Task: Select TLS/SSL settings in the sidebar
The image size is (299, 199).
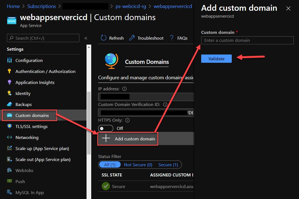Action: pos(31,126)
